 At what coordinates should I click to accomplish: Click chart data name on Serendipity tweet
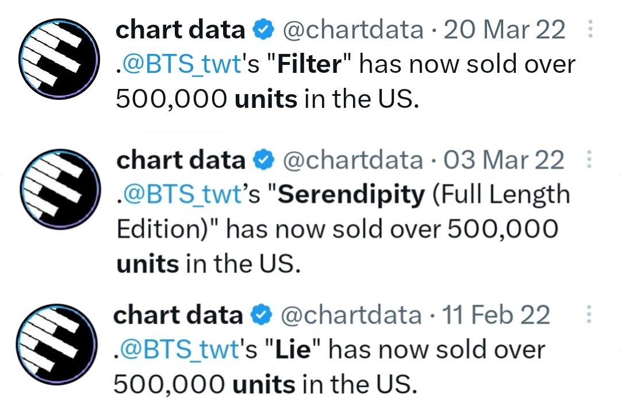[x=181, y=160]
